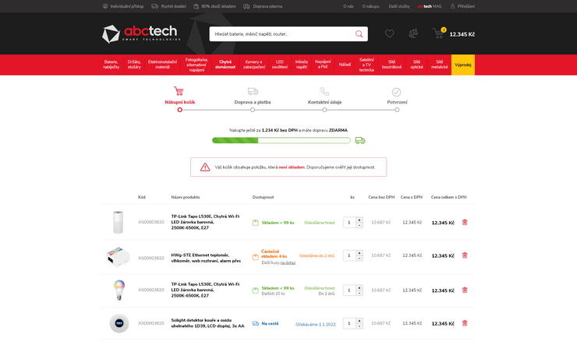This screenshot has height=345, width=577.
Task: Open the Výprodej menu item
Action: 462,65
